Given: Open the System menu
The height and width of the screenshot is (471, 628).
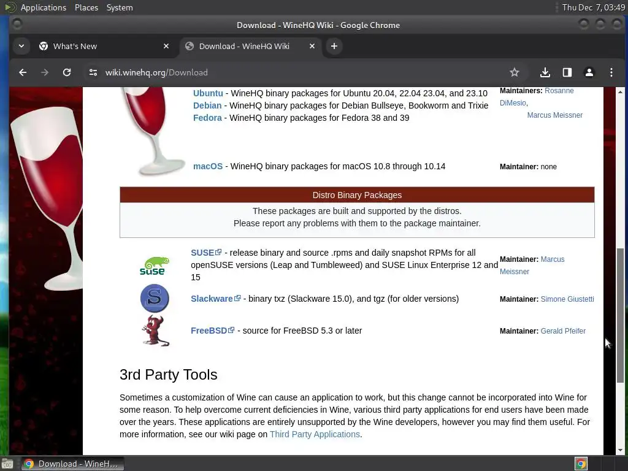Looking at the screenshot, I should [120, 7].
